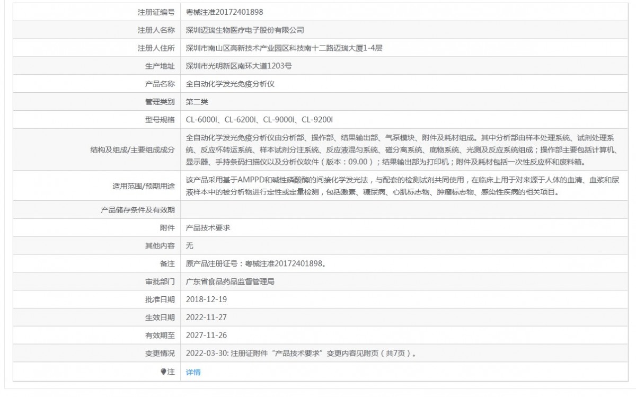Click the 附件 label

pos(167,227)
